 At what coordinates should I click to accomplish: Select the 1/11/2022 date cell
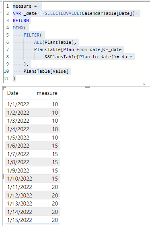pos(20,187)
